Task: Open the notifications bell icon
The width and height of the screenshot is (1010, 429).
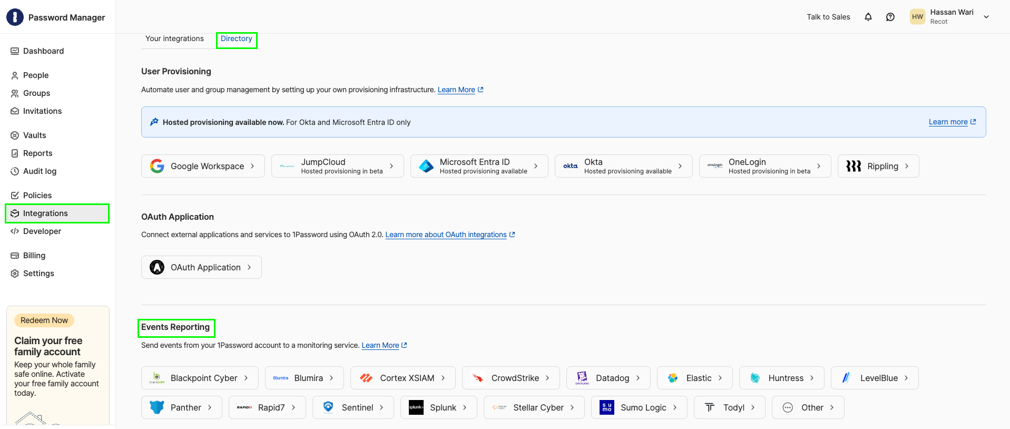Action: pos(868,17)
